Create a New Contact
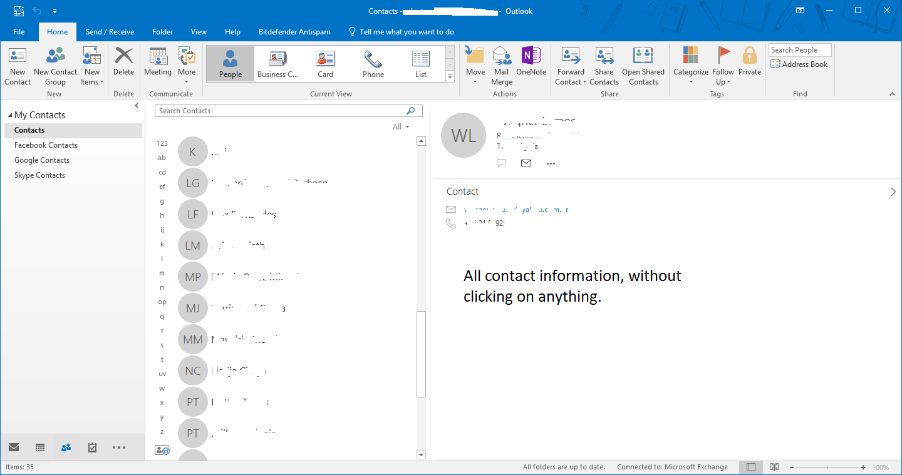902x475 pixels. pos(18,66)
